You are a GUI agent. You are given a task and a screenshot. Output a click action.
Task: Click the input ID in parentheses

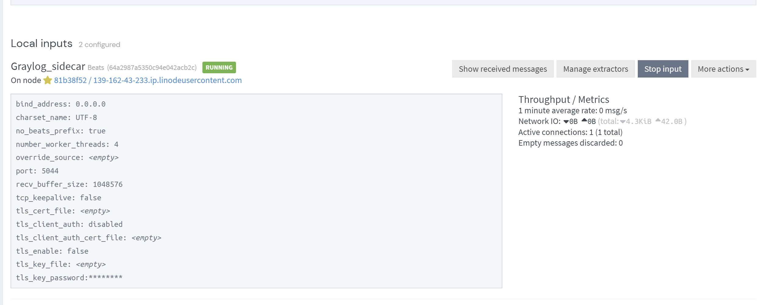coord(152,68)
